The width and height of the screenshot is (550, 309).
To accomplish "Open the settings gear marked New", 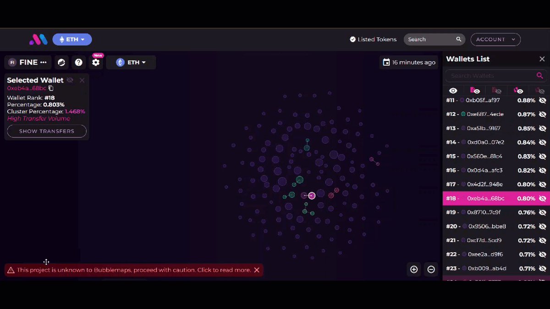I will 96,62.
